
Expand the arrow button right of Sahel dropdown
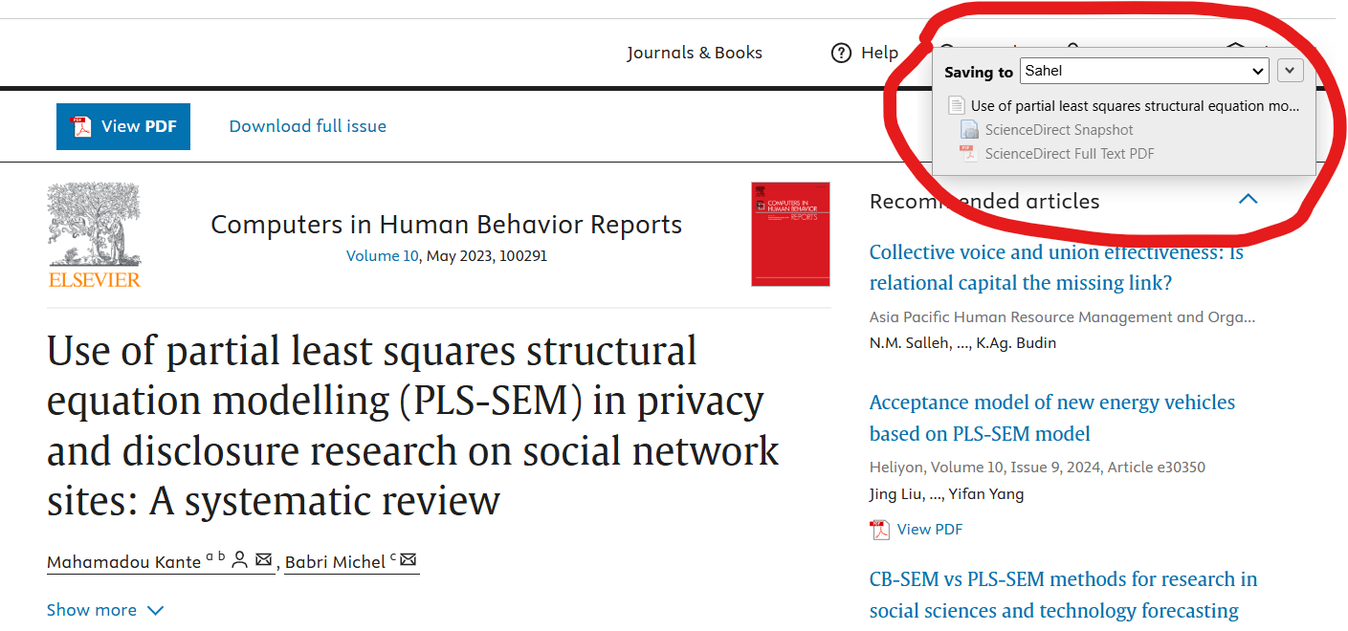[1290, 71]
